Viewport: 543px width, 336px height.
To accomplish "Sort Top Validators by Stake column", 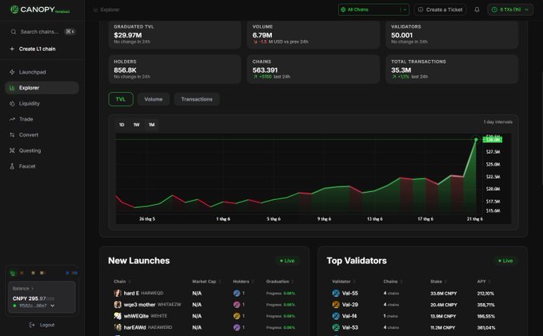I will coord(438,282).
